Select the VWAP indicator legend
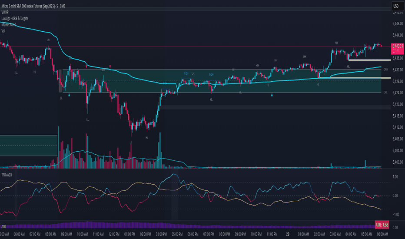The image size is (405, 239). [5, 12]
